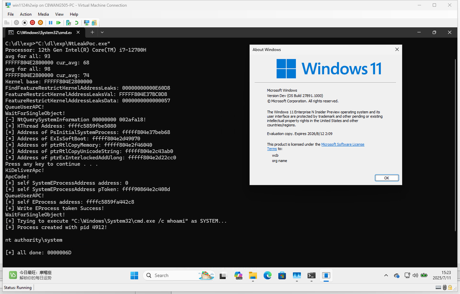
Task: Click the taskbar Search box
Action: [179, 275]
